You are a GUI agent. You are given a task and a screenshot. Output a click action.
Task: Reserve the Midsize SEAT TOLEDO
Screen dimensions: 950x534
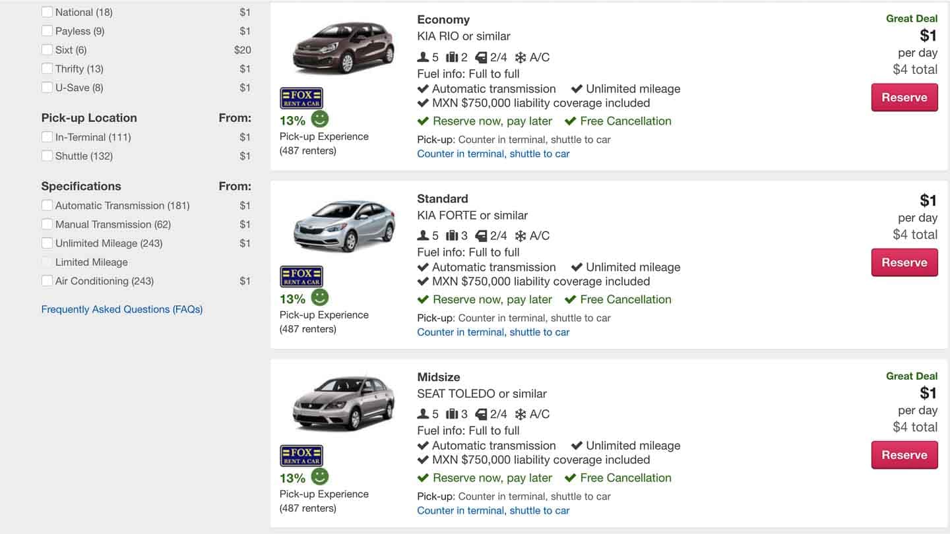click(x=904, y=455)
